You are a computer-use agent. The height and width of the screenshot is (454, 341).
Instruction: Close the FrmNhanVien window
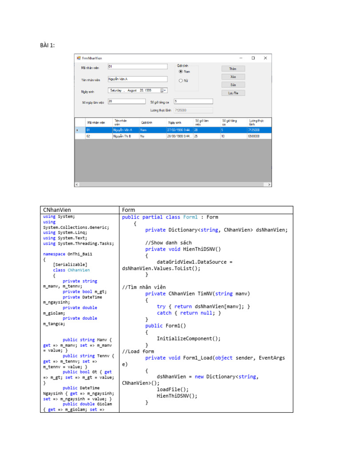[265, 58]
